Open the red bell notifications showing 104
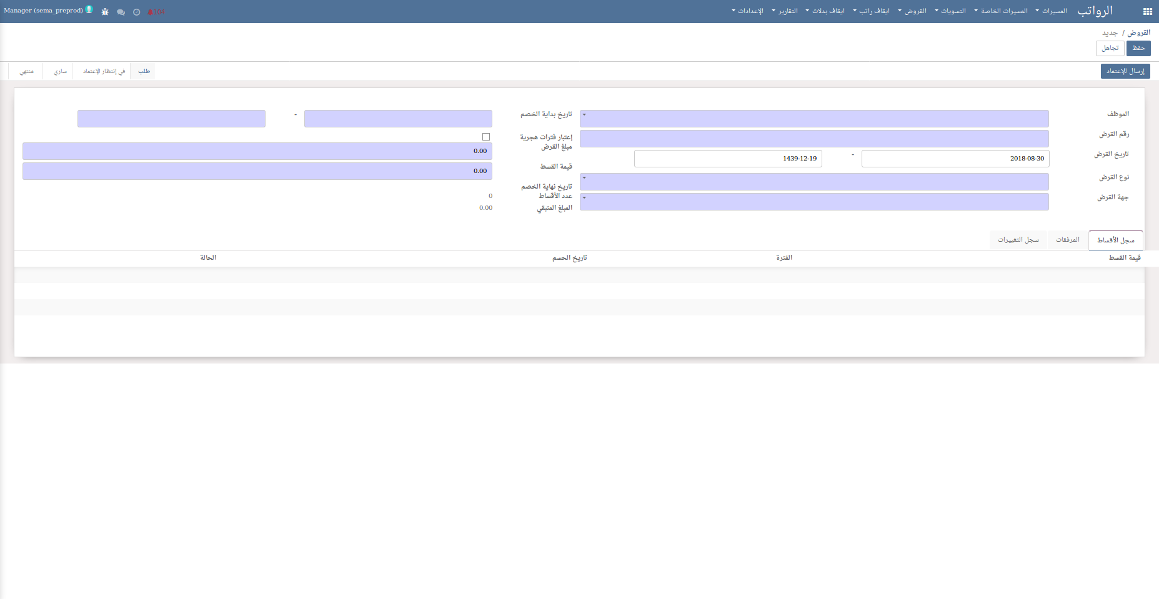The width and height of the screenshot is (1159, 599). point(156,12)
